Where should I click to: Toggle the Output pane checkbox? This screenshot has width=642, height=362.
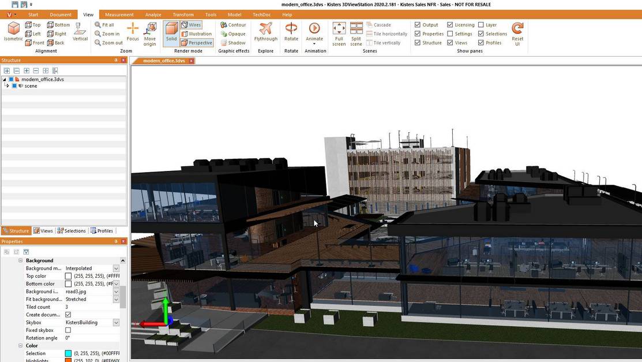coord(418,25)
